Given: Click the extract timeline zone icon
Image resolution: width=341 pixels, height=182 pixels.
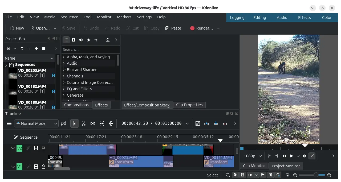Looking at the screenshot, I should [225, 123].
